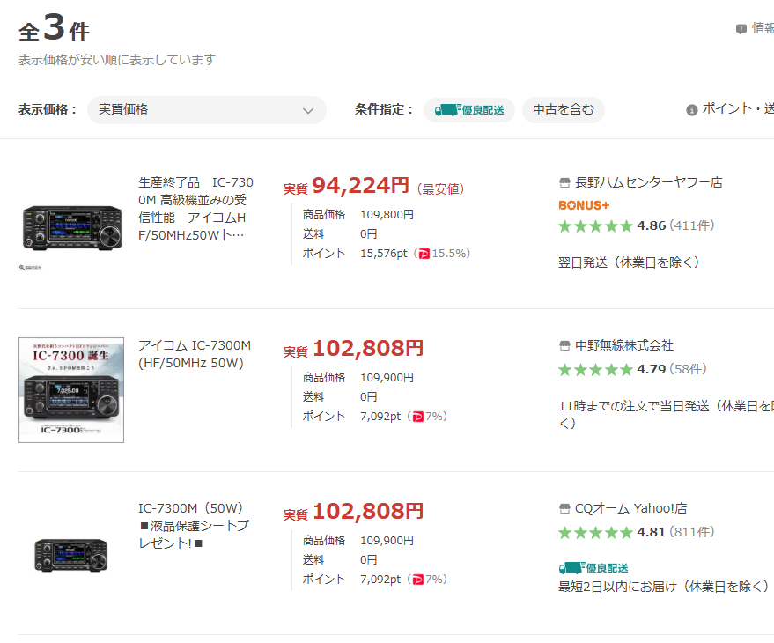The height and width of the screenshot is (643, 774).
Task: Click 最短2日以内にお届け delivery text
Action: (x=663, y=587)
